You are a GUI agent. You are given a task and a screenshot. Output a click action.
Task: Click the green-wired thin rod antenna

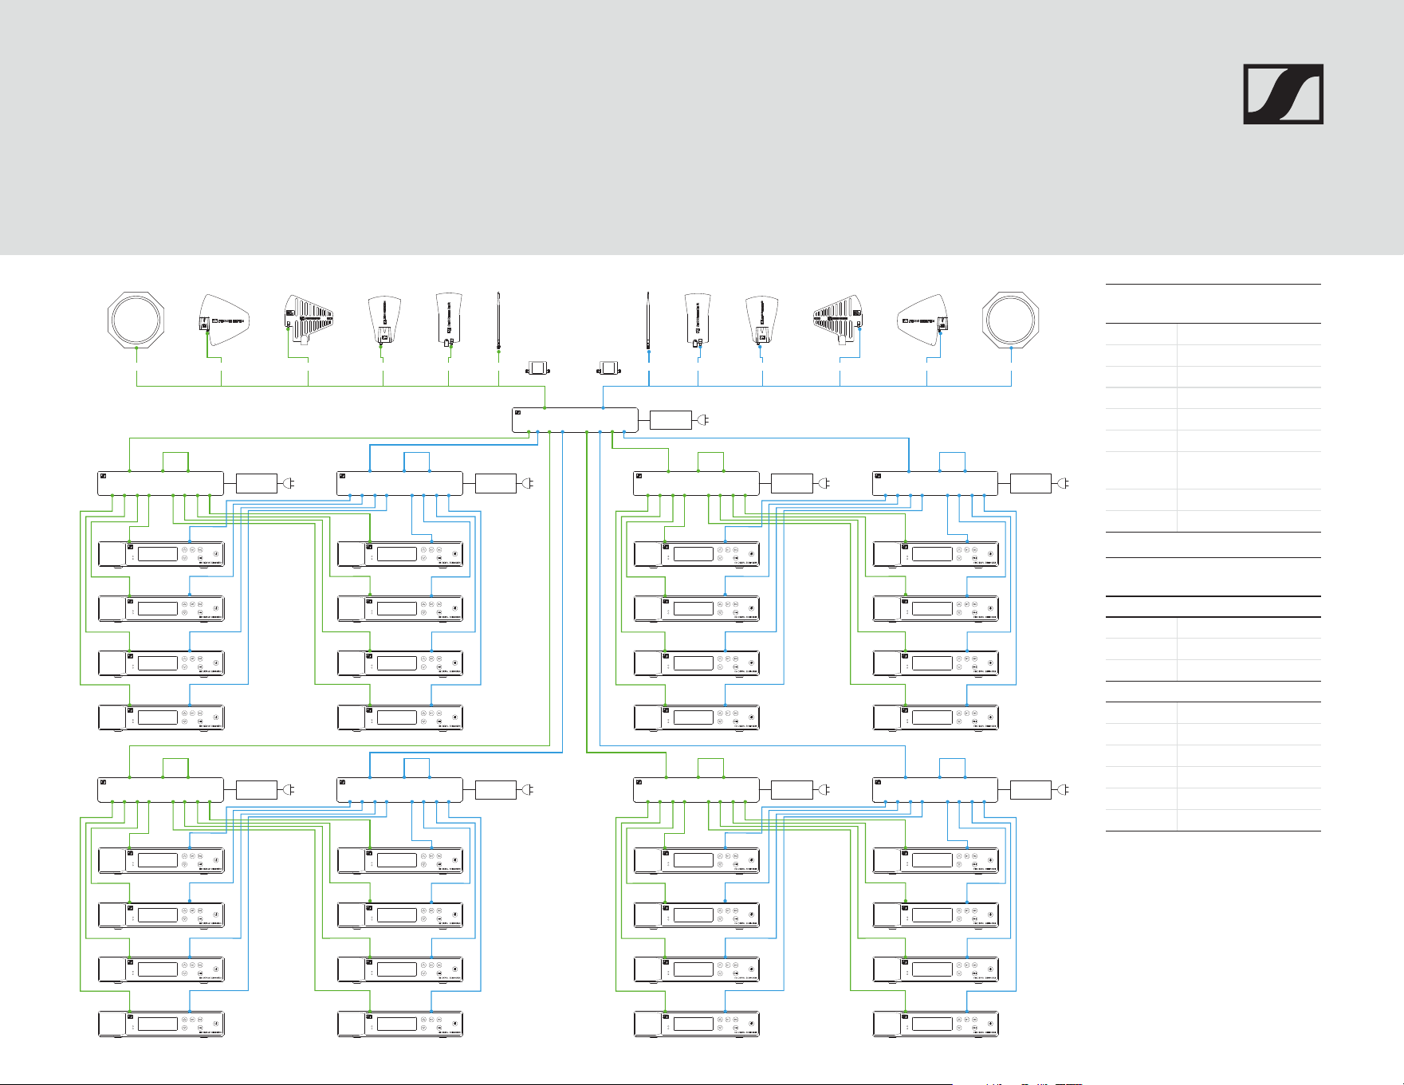click(x=498, y=320)
